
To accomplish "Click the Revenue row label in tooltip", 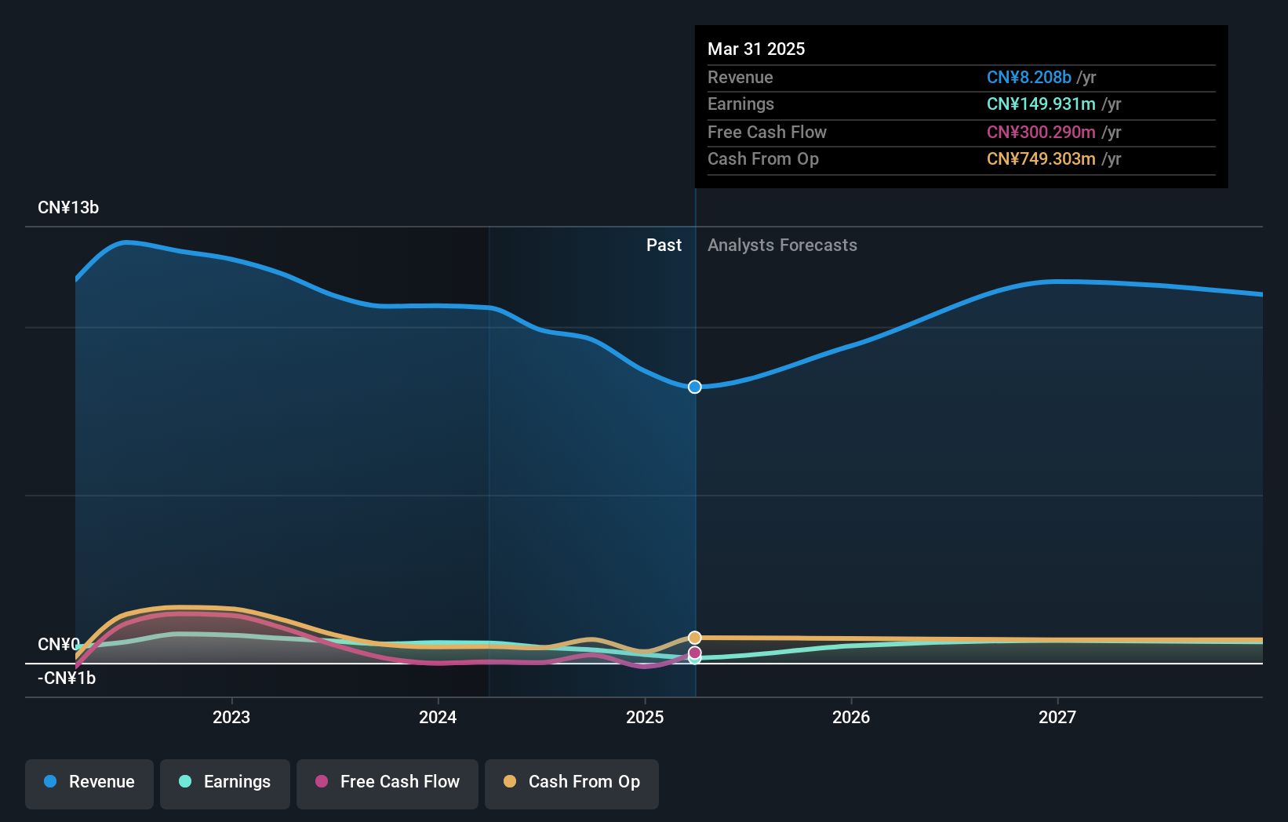I will click(740, 77).
